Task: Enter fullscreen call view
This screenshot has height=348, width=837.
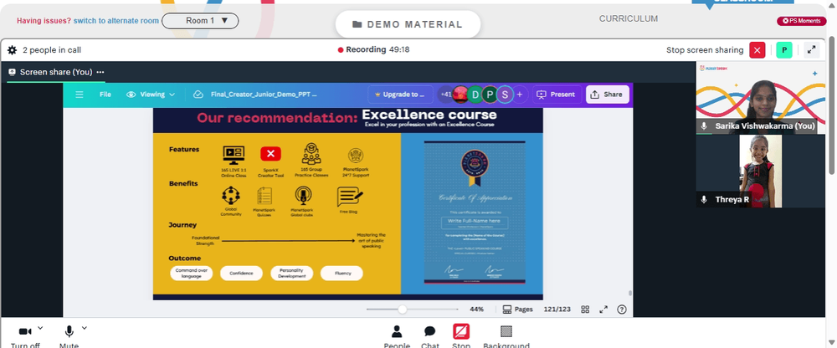Action: click(x=811, y=50)
